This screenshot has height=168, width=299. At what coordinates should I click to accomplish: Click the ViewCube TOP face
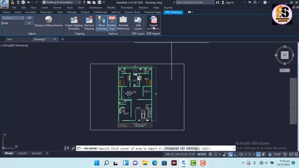pos(285,55)
